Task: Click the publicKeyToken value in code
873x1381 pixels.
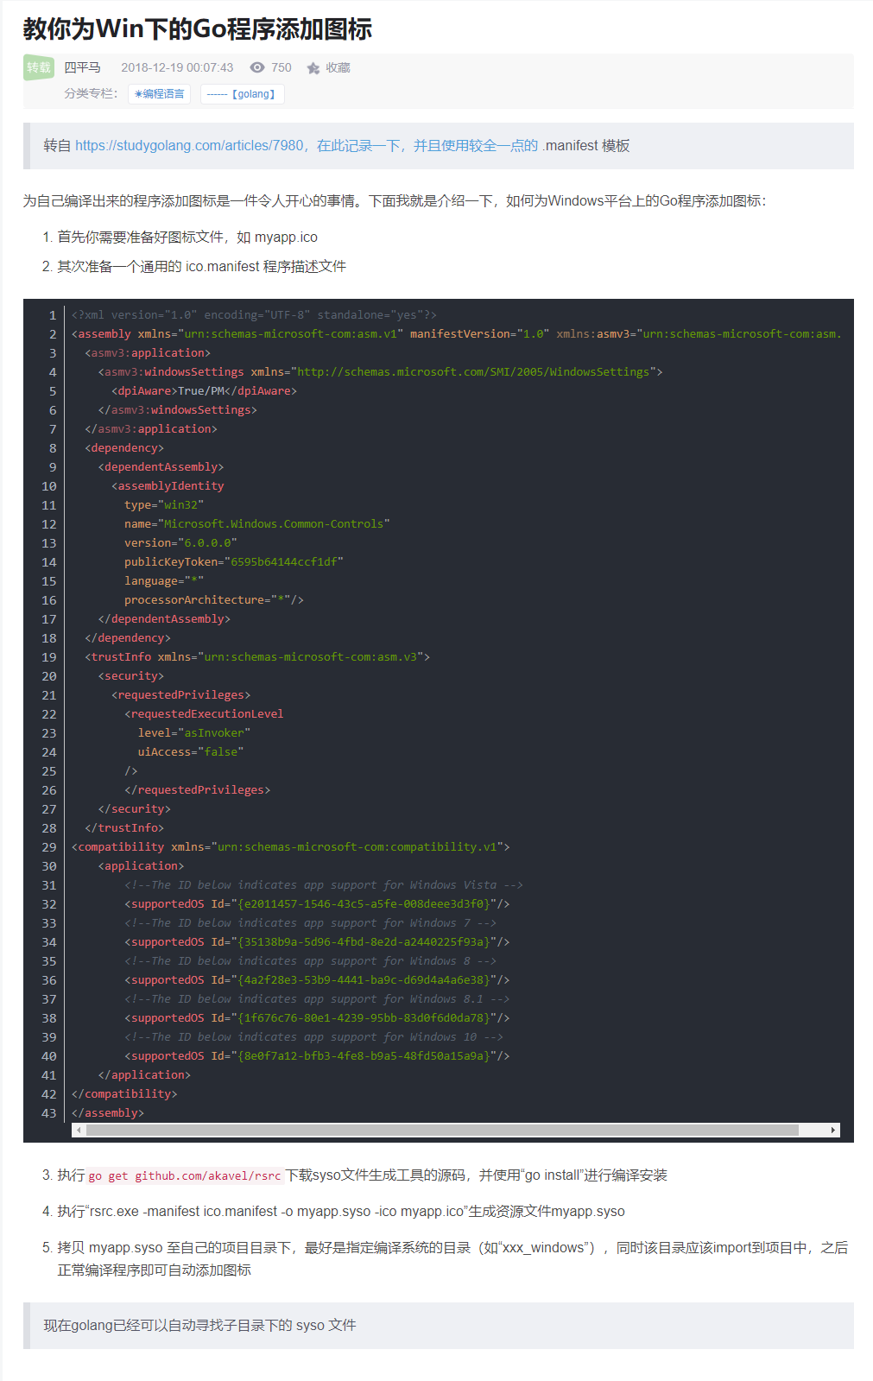Action: pos(283,562)
